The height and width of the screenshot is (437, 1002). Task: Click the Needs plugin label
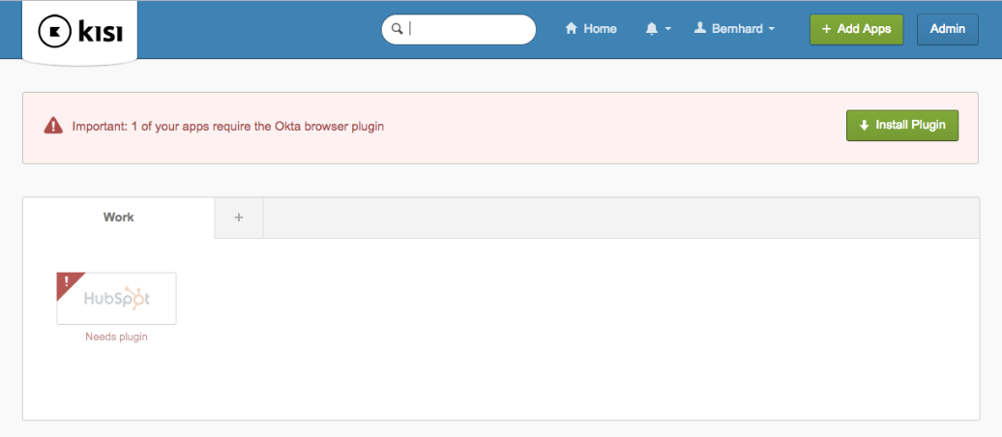tap(116, 336)
